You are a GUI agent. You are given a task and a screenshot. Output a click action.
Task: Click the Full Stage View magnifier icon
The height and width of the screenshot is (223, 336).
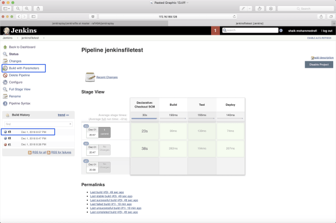click(5, 90)
